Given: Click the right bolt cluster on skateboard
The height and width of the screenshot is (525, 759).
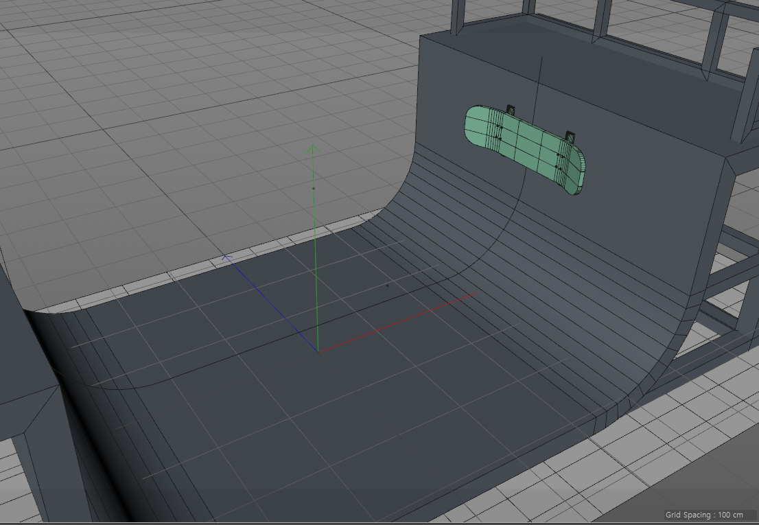Looking at the screenshot, I should pyautogui.click(x=559, y=162).
